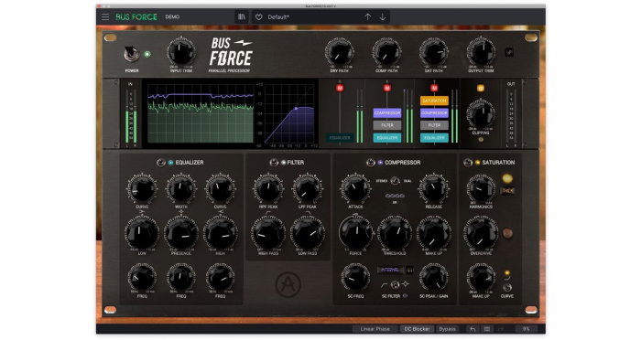The width and height of the screenshot is (641, 340).
Task: Click the link button beside OUTPUT TRIM
Action: pyautogui.click(x=509, y=52)
